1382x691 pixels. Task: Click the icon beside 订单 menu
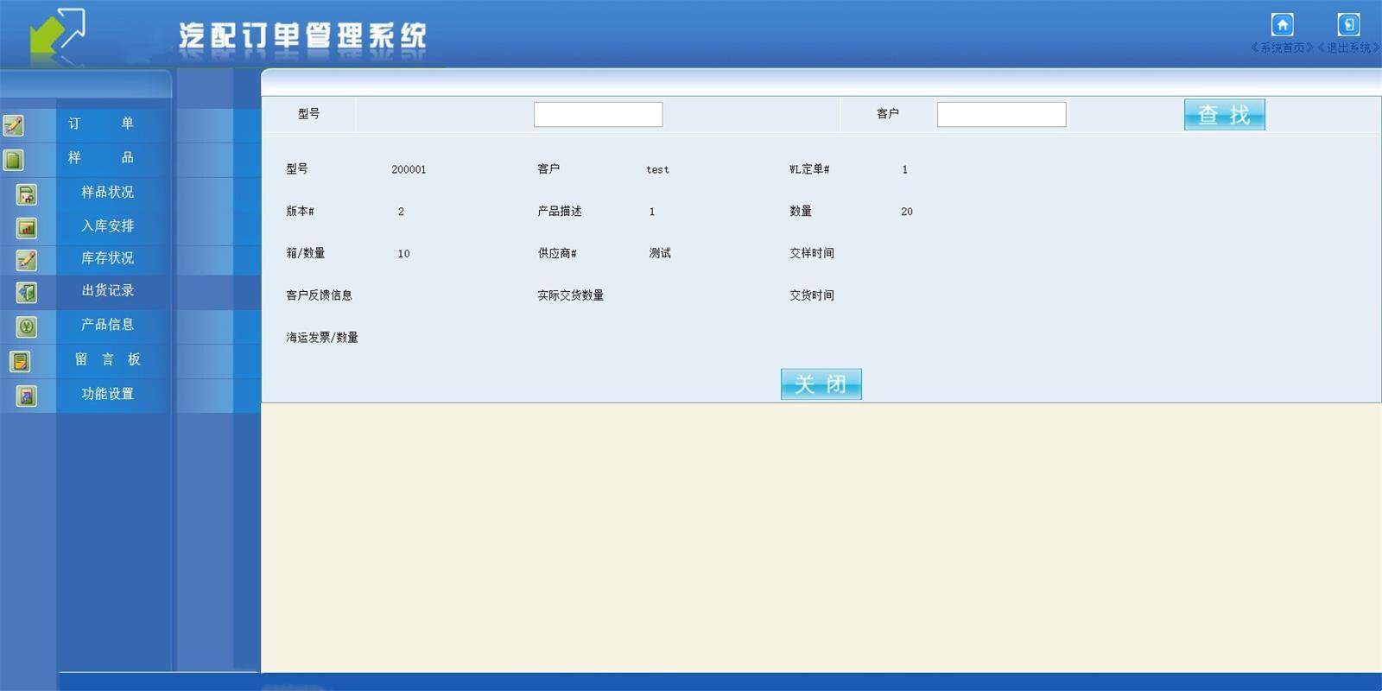point(14,125)
